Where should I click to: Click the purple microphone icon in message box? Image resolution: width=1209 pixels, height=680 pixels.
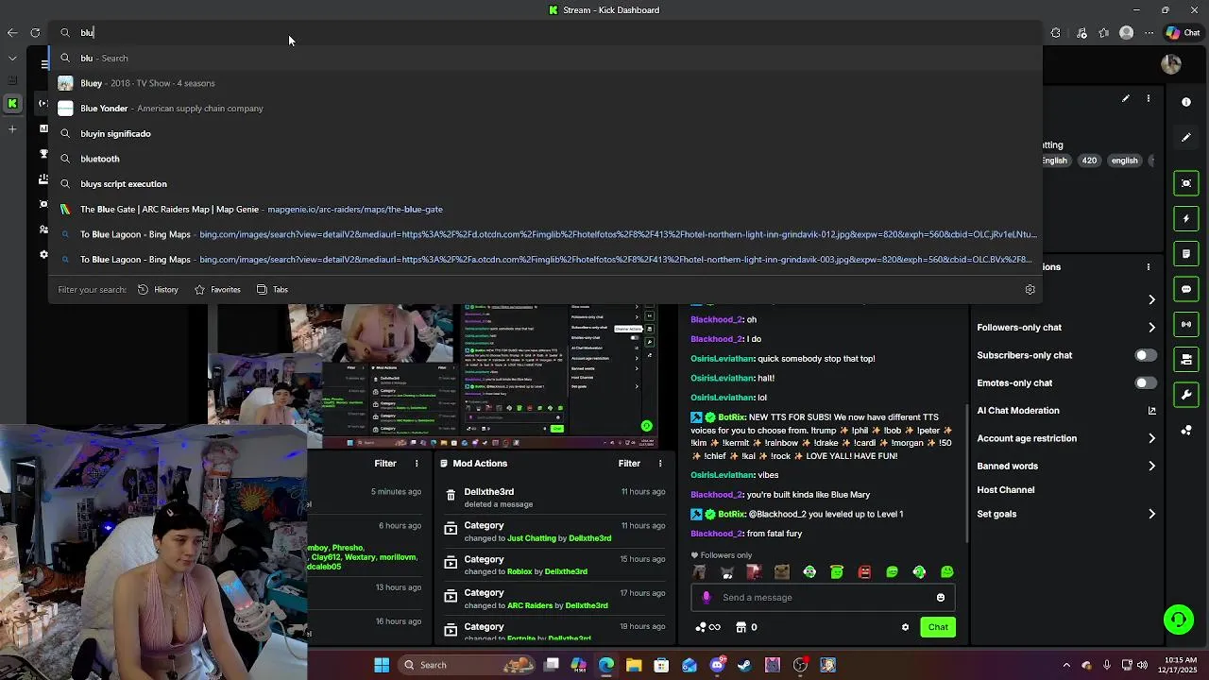[x=706, y=597]
